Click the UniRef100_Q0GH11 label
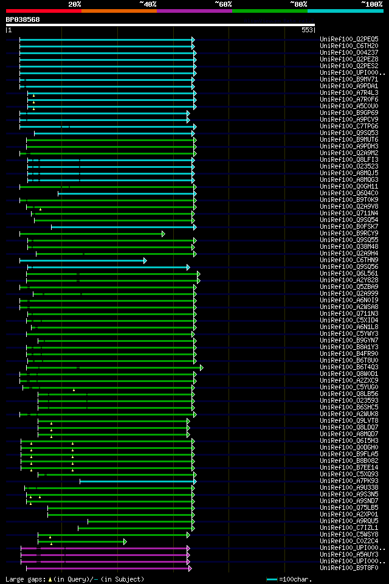 349,187
